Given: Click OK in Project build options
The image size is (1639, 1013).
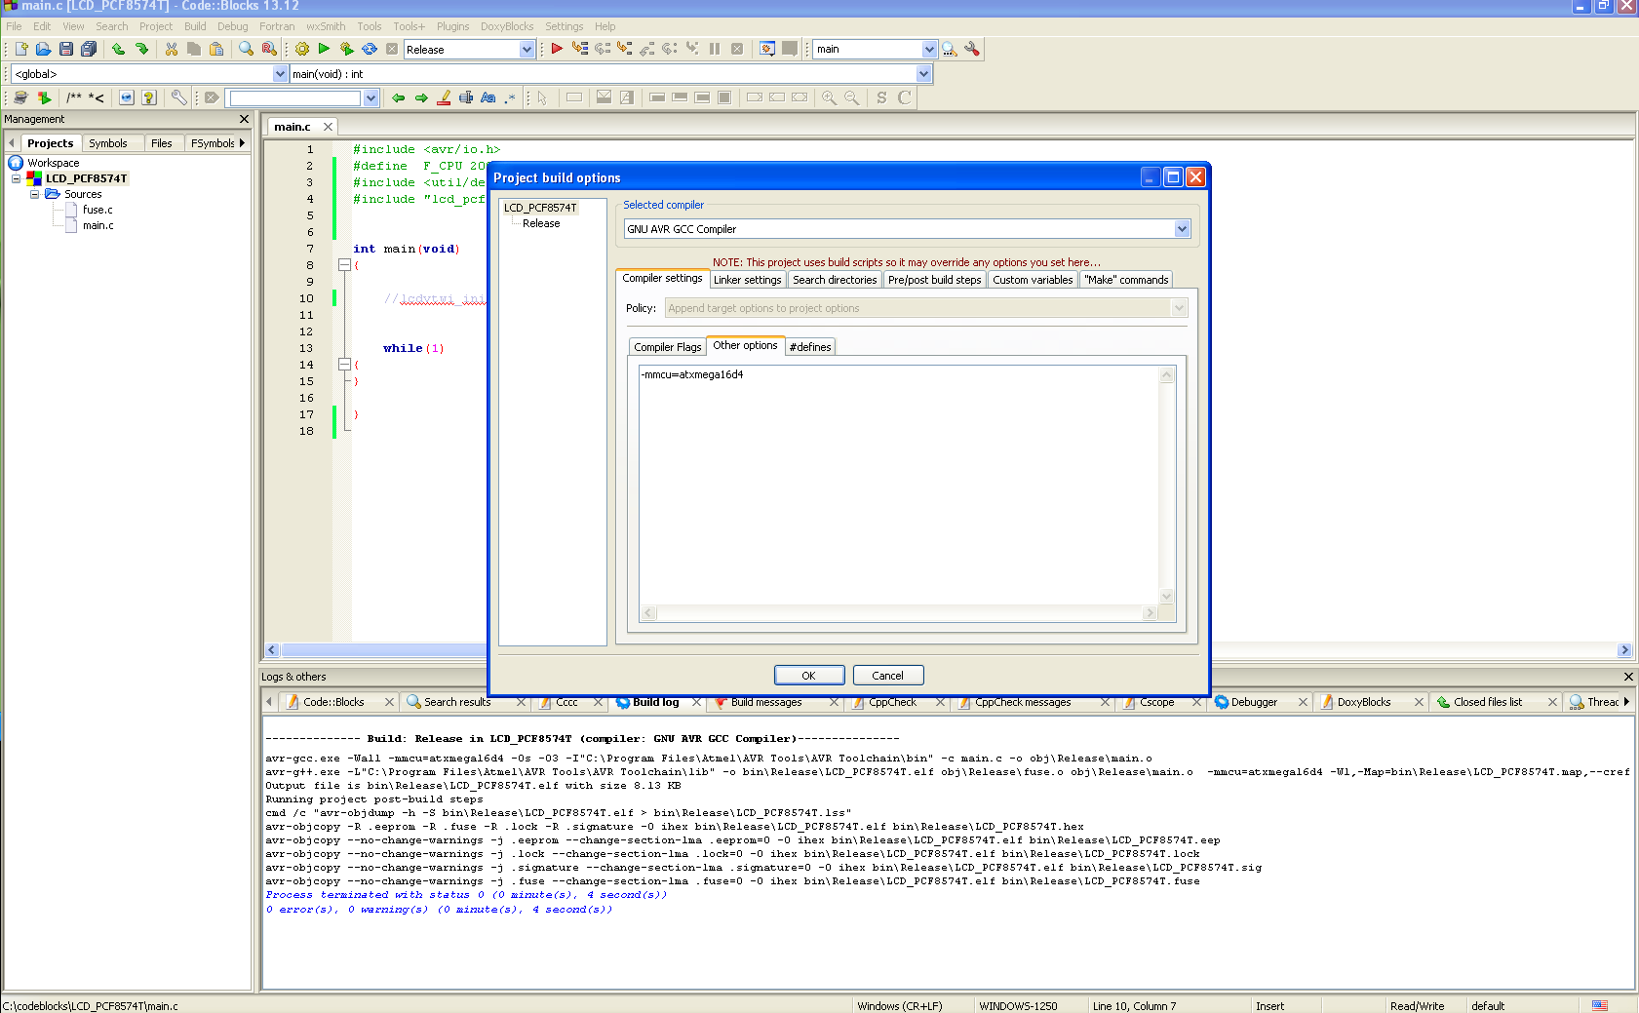Looking at the screenshot, I should click(x=808, y=676).
